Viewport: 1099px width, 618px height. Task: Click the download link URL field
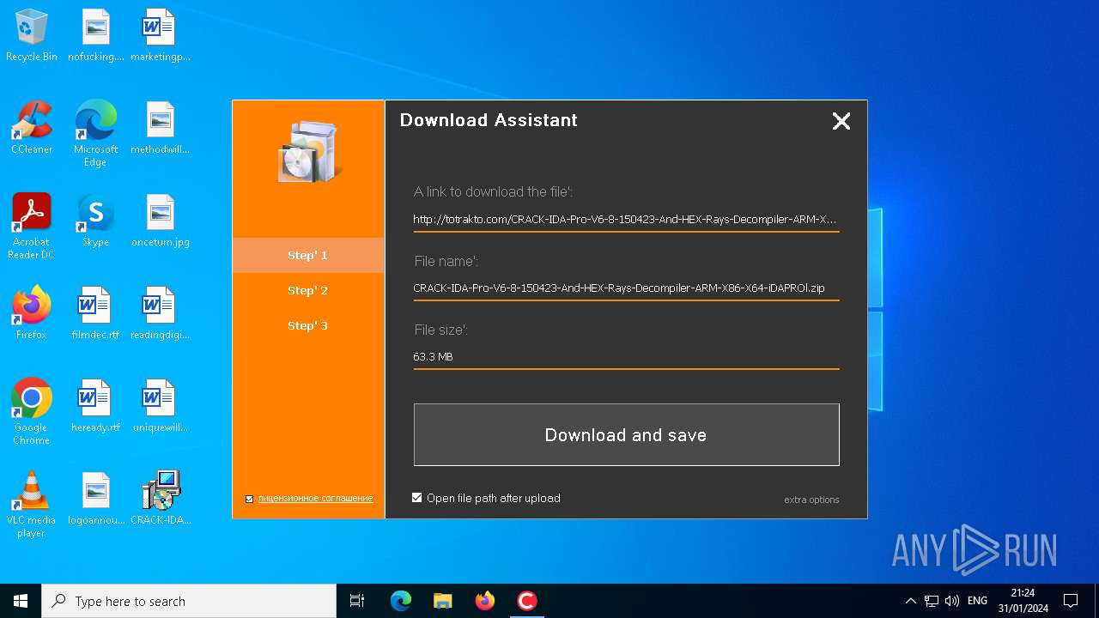point(626,220)
